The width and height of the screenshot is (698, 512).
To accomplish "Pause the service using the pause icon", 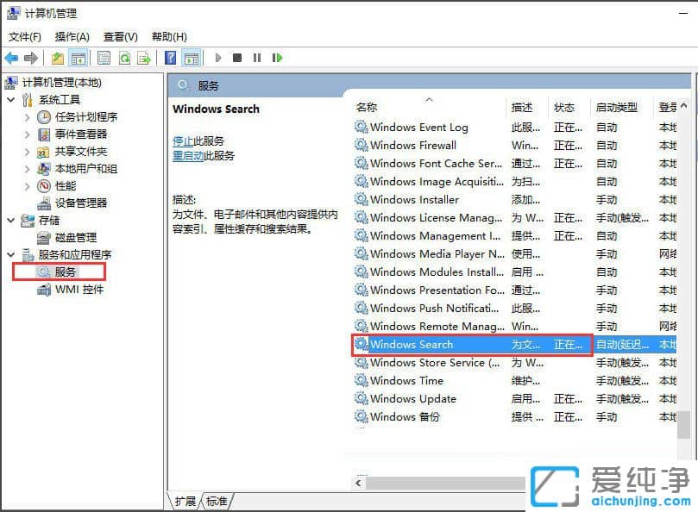I will click(256, 58).
